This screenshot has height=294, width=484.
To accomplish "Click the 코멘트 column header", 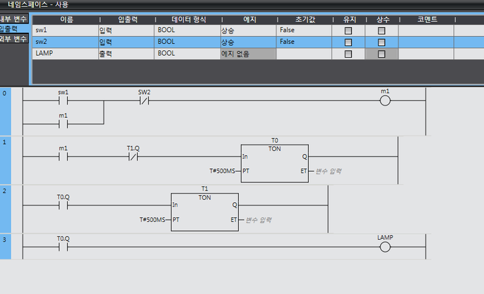I will (427, 20).
